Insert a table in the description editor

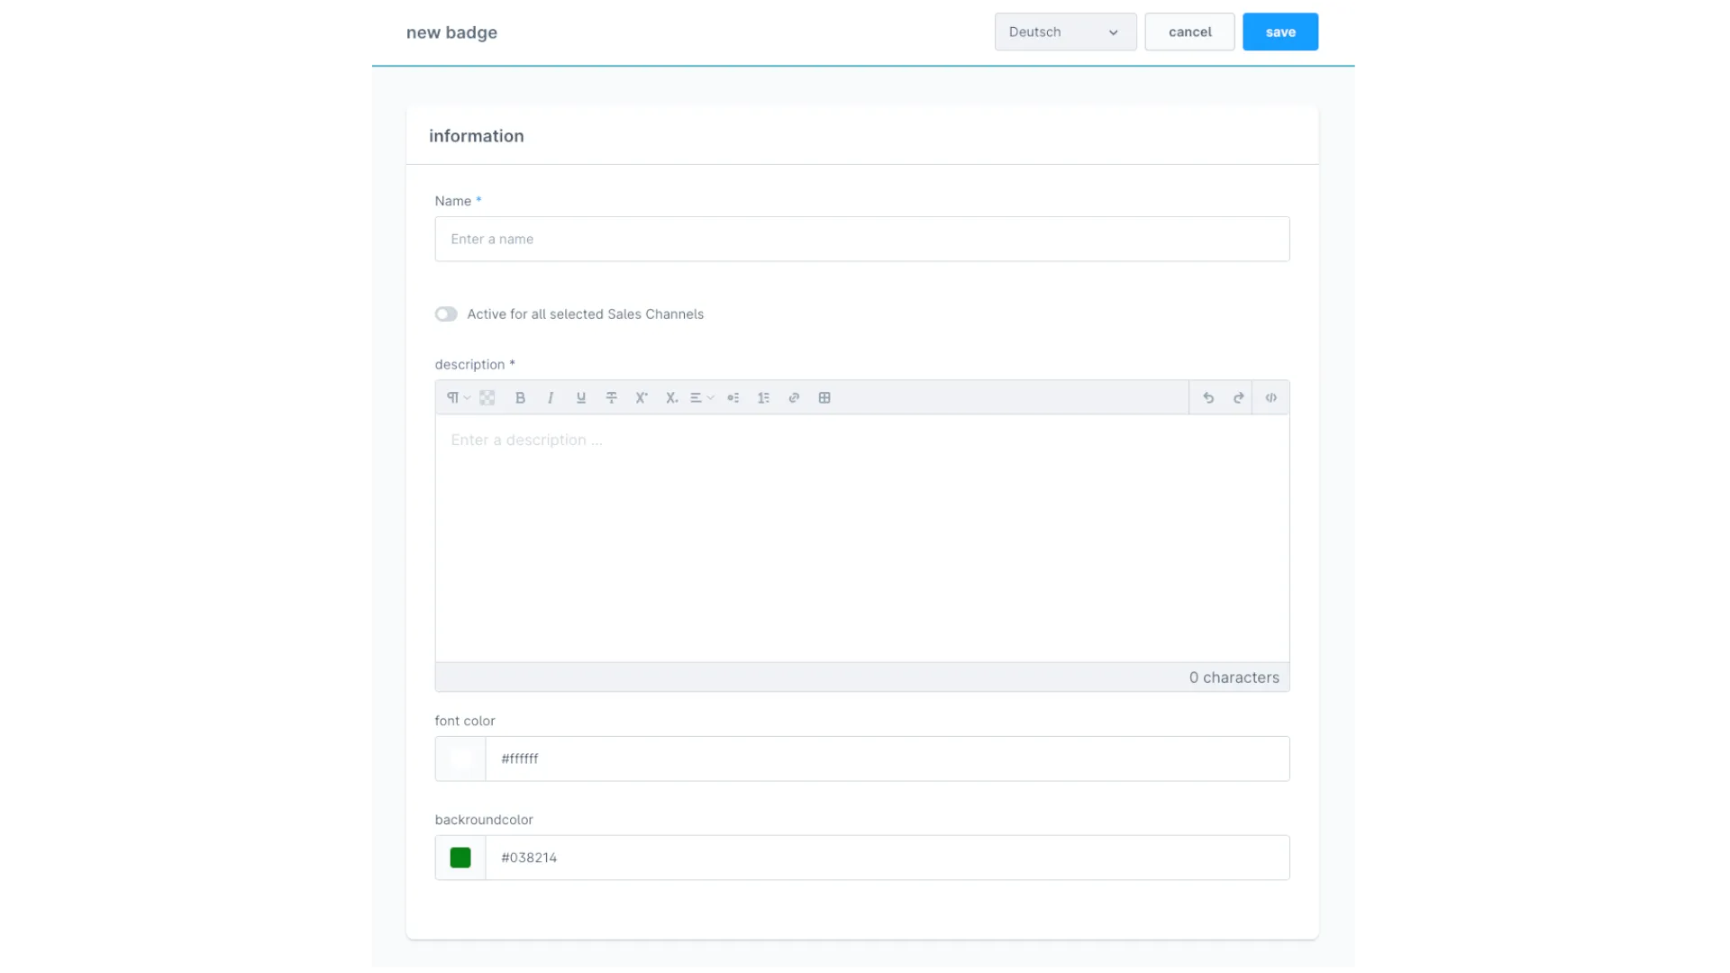point(824,397)
